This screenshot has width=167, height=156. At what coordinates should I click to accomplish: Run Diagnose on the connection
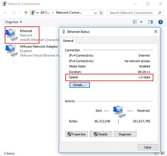(125, 134)
